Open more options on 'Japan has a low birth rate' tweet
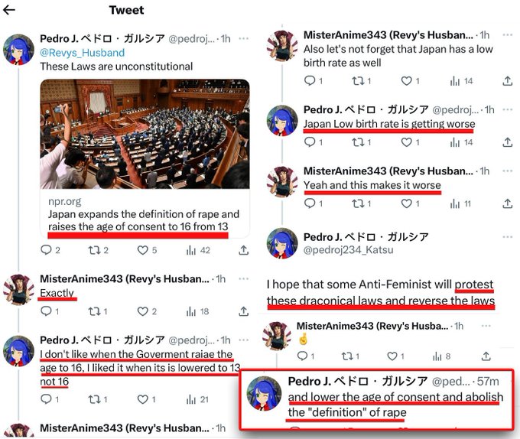 tap(508, 35)
